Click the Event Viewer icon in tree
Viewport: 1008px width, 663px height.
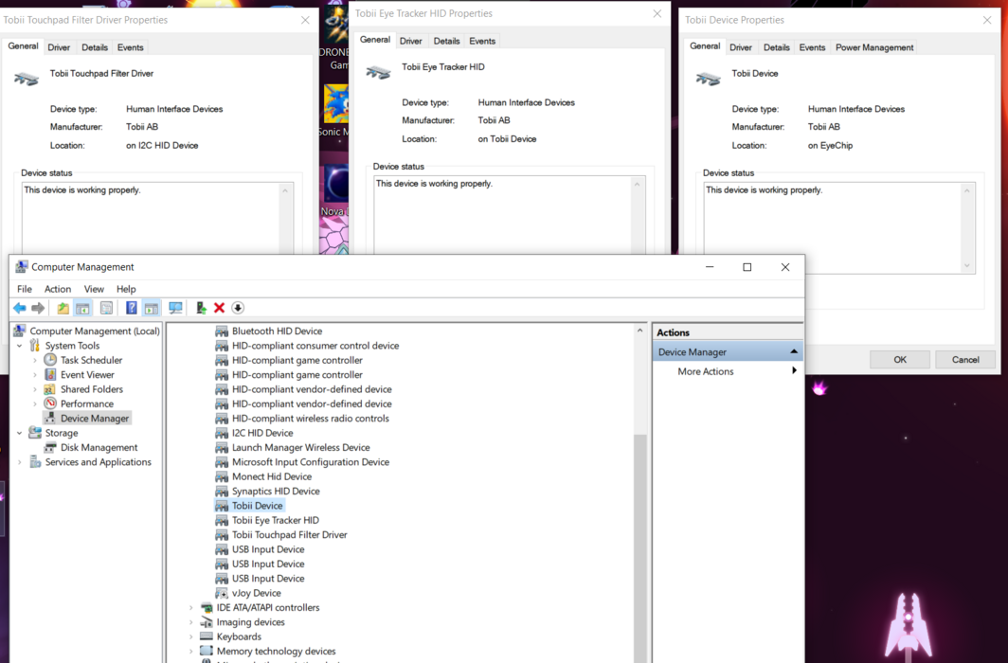pos(50,374)
